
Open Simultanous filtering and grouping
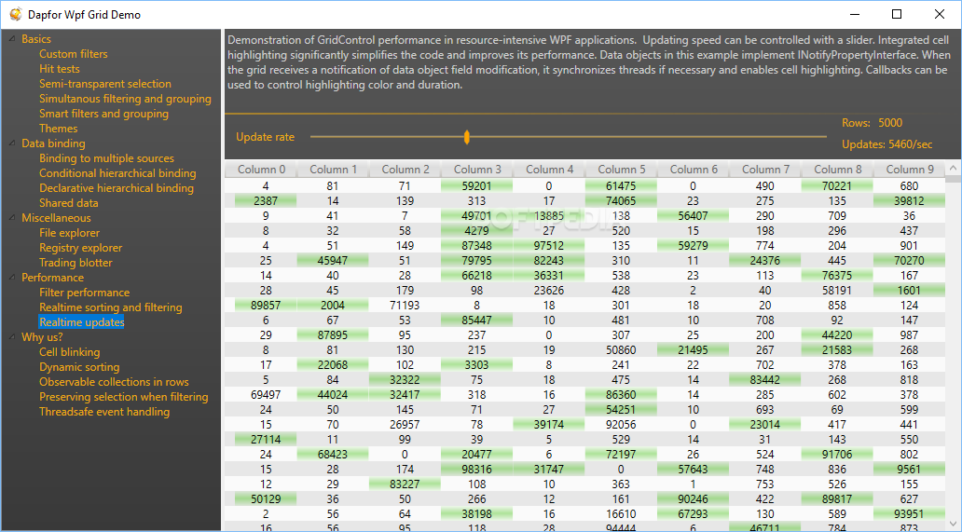[x=125, y=99]
